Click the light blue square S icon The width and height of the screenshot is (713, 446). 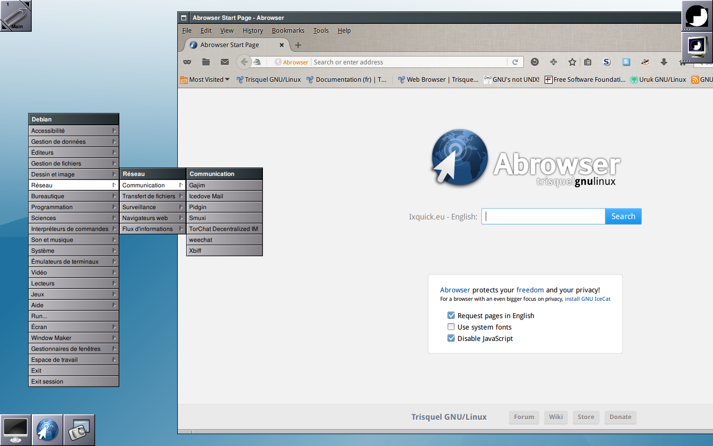[x=626, y=62]
